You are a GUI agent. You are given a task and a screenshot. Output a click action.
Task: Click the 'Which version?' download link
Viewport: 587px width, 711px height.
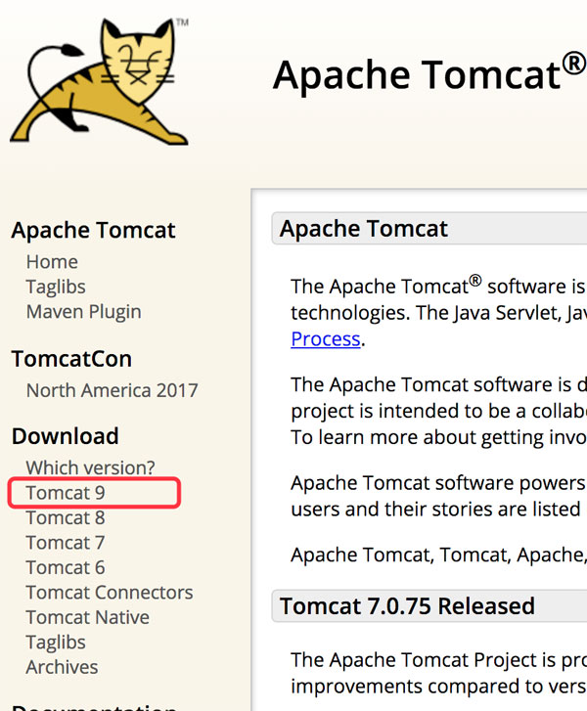click(90, 468)
